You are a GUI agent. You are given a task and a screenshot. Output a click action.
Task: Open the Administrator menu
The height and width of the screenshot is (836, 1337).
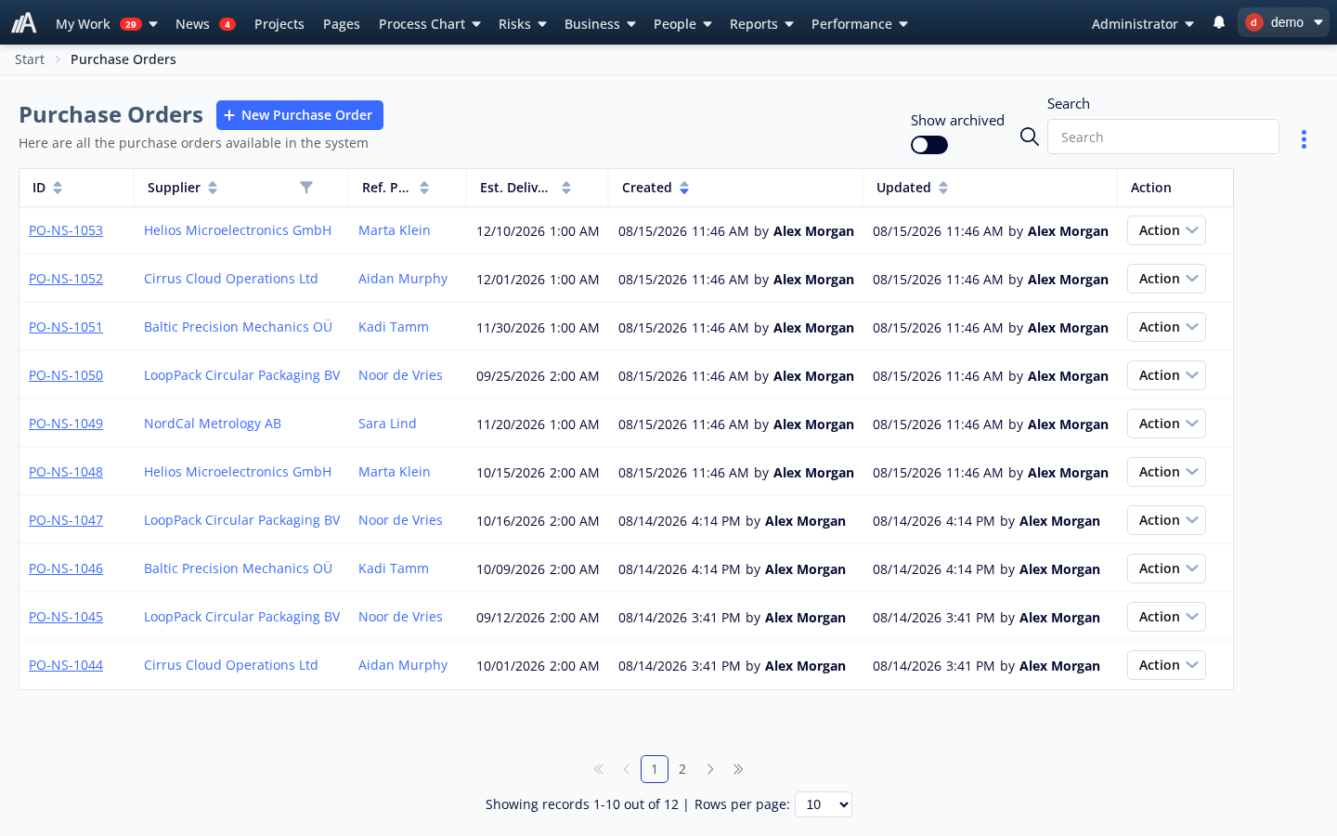point(1143,23)
